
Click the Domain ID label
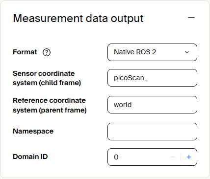point(30,157)
